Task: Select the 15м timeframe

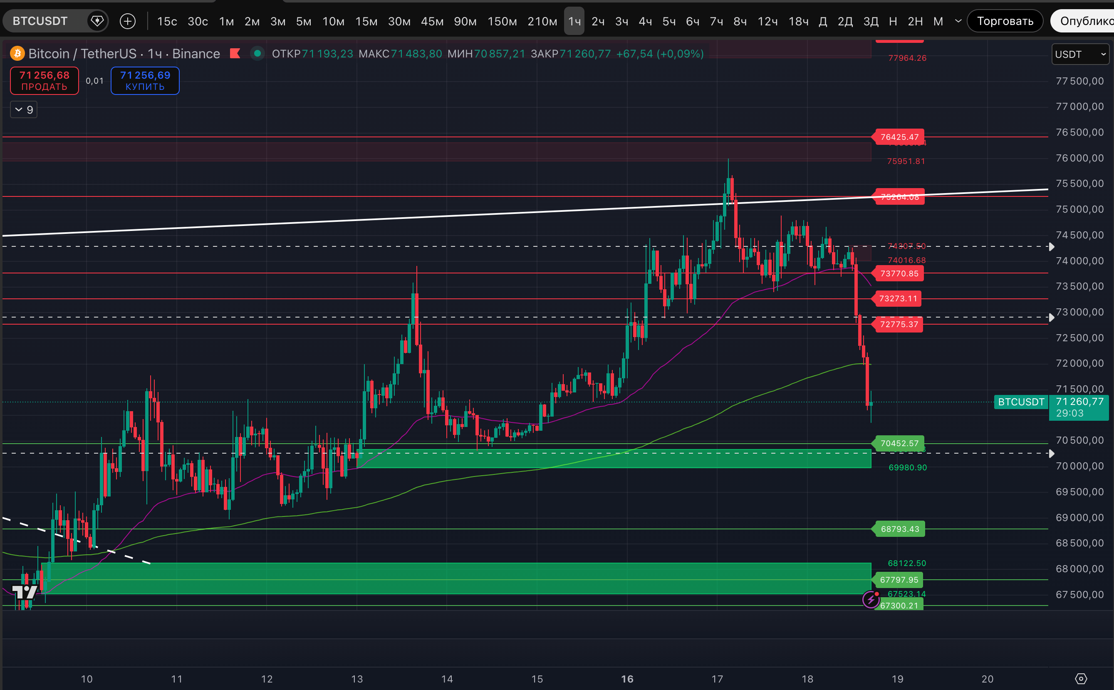Action: (366, 21)
